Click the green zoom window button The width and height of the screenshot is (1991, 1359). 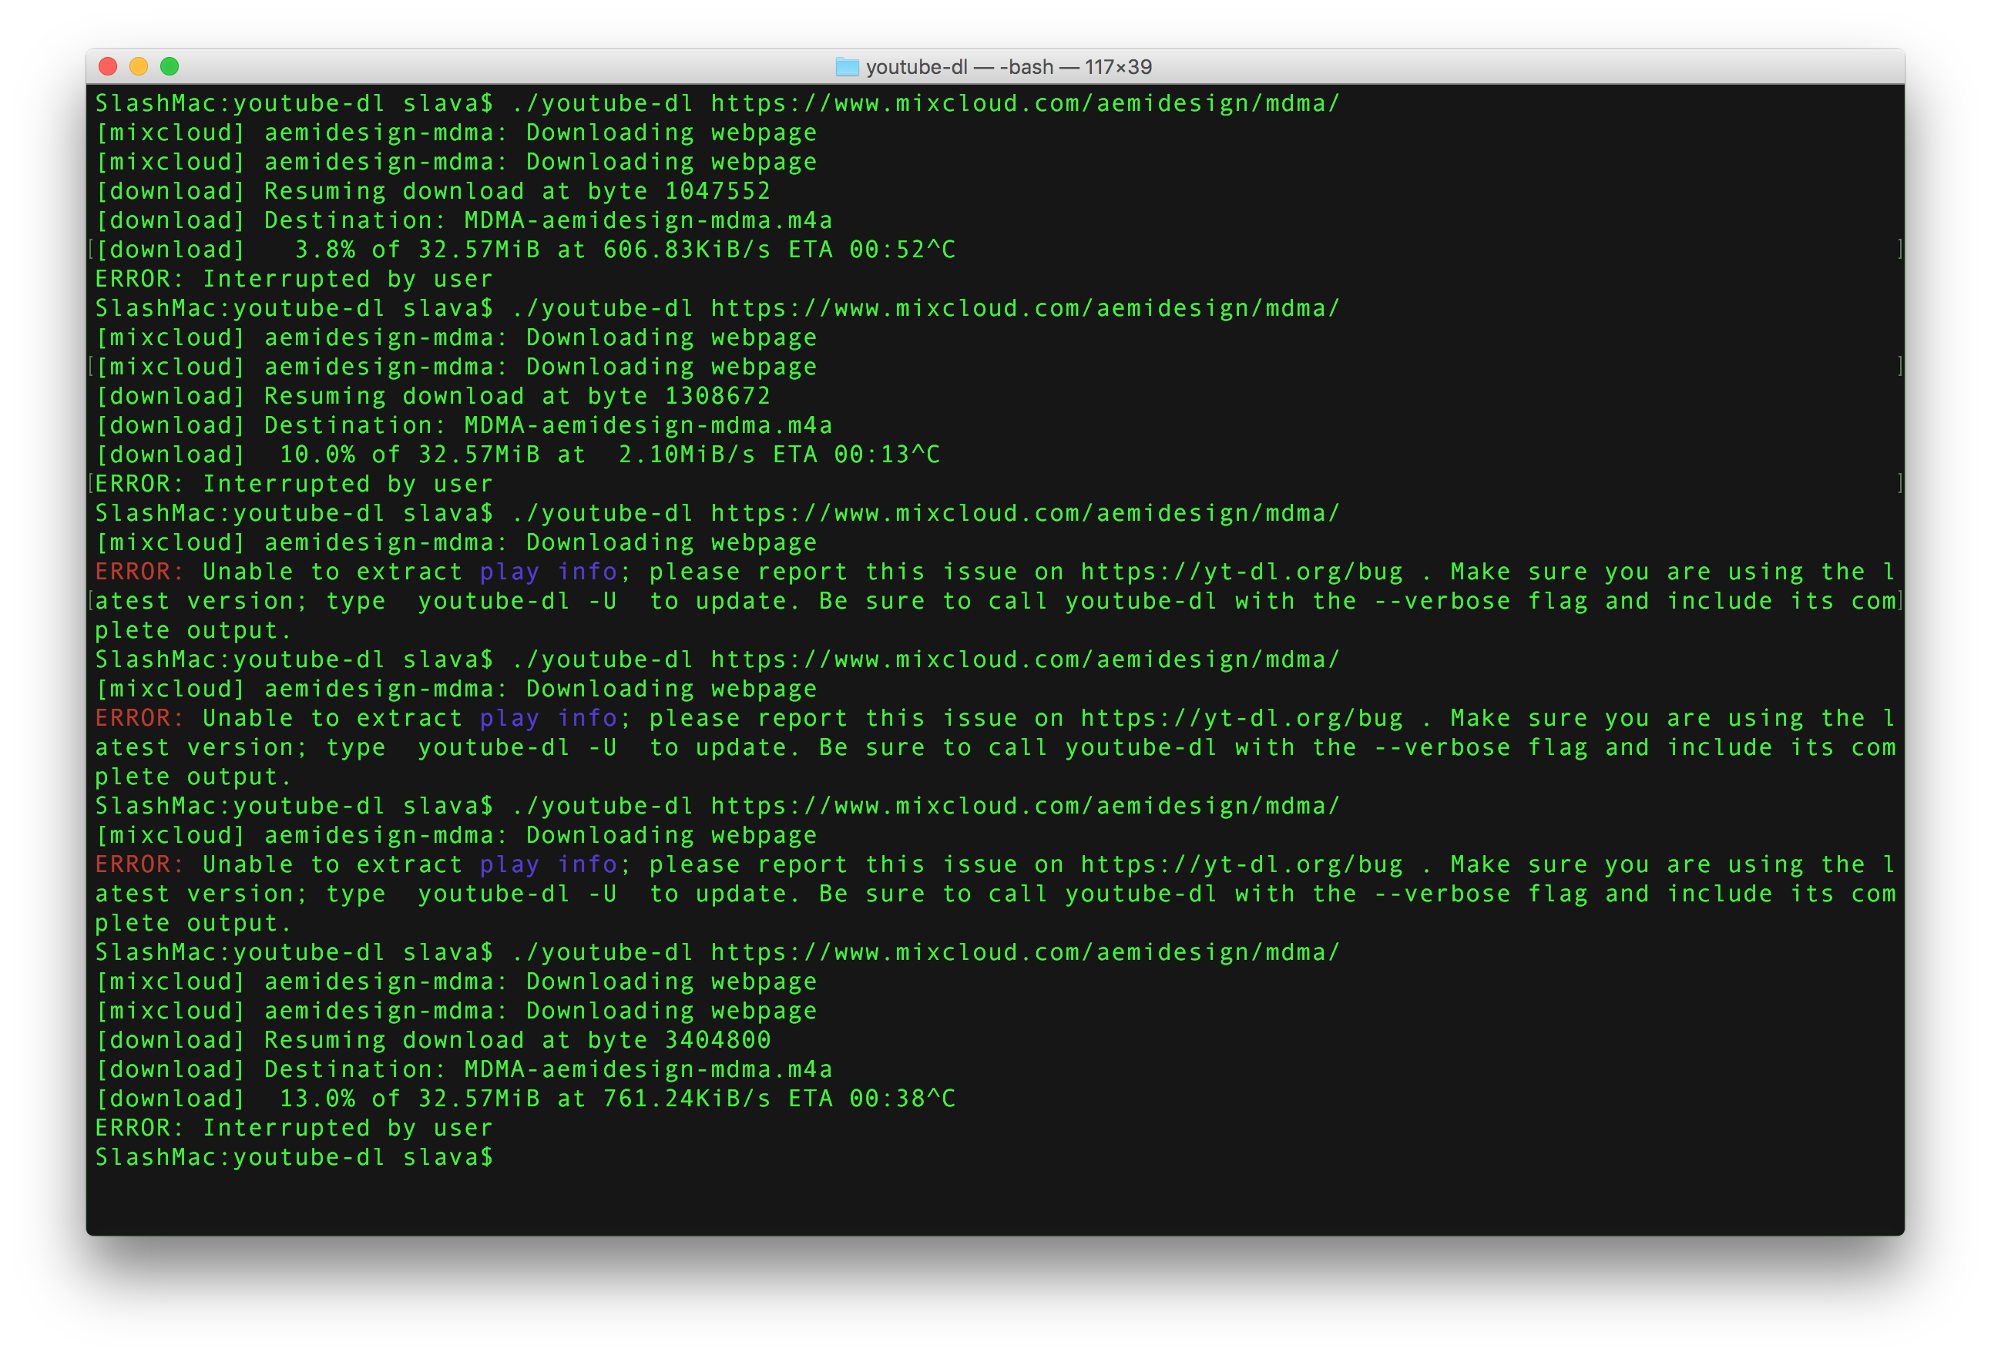170,67
